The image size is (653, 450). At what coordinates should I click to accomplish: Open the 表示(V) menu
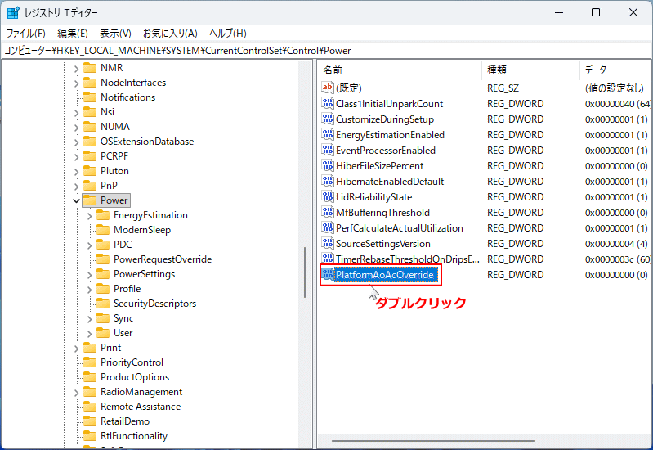pos(115,34)
